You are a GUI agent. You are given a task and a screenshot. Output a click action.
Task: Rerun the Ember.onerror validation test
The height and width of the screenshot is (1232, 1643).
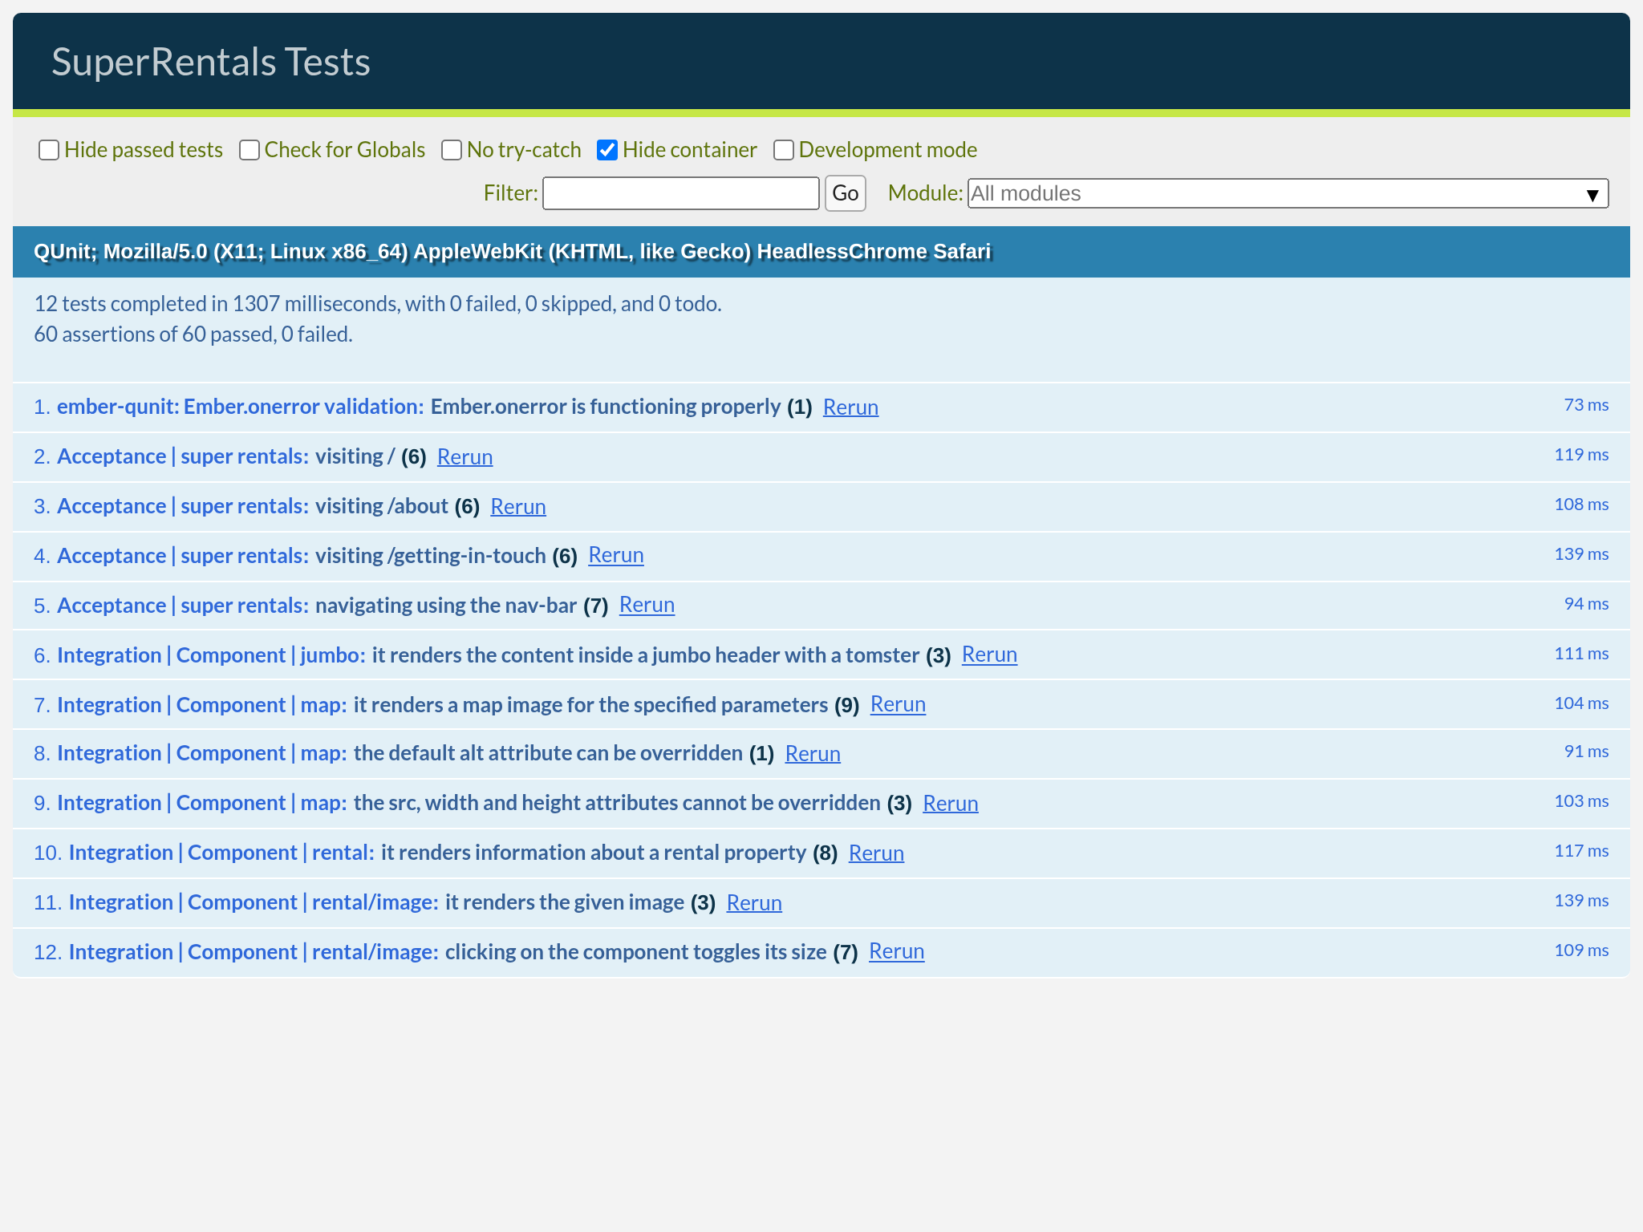coord(850,407)
